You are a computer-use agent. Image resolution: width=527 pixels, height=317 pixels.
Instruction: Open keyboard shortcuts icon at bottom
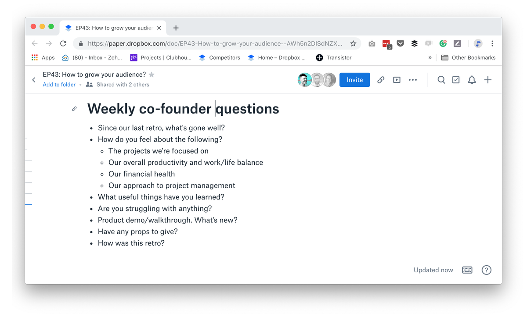(x=467, y=270)
